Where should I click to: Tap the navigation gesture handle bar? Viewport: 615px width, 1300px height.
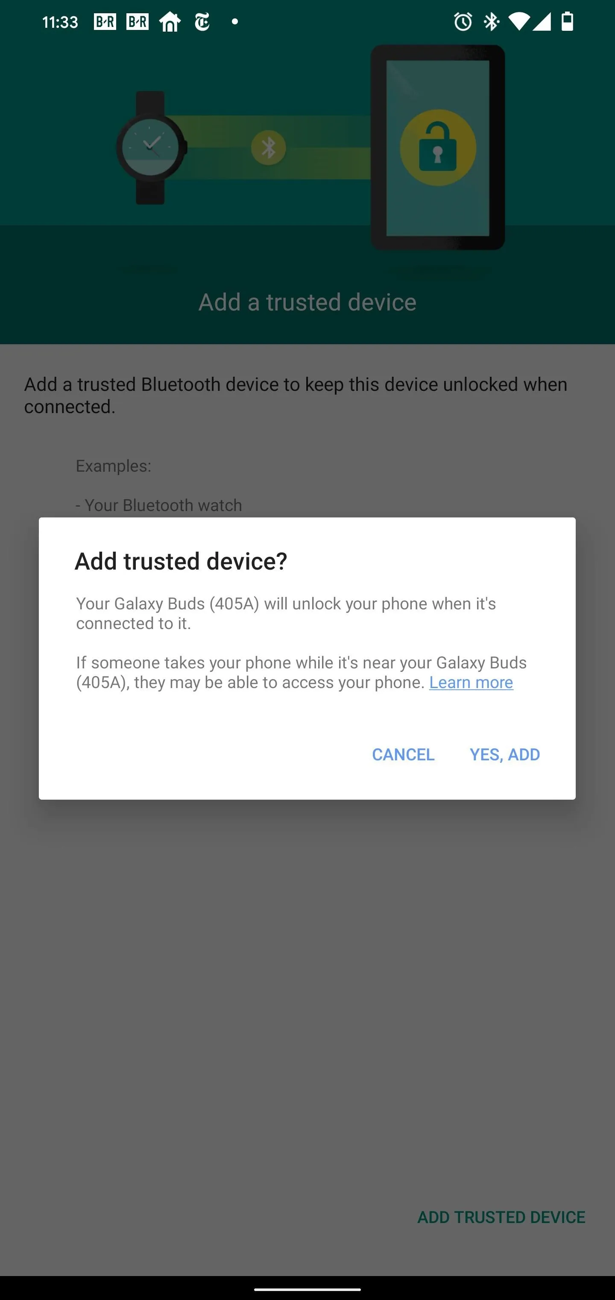point(307,1289)
